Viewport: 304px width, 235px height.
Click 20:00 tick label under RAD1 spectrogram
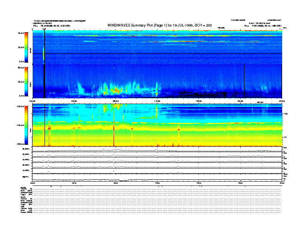240,101
